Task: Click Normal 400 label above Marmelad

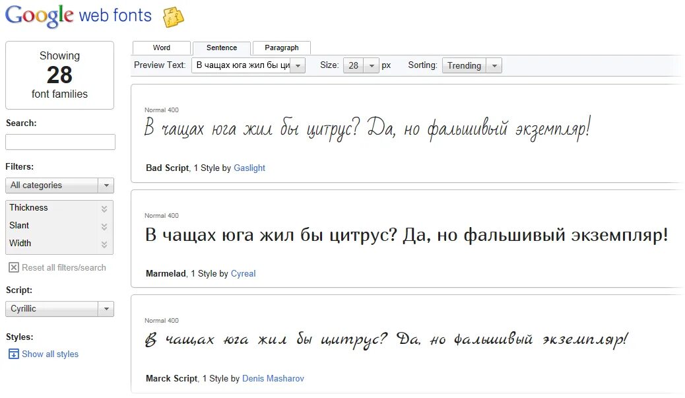Action: (x=162, y=216)
